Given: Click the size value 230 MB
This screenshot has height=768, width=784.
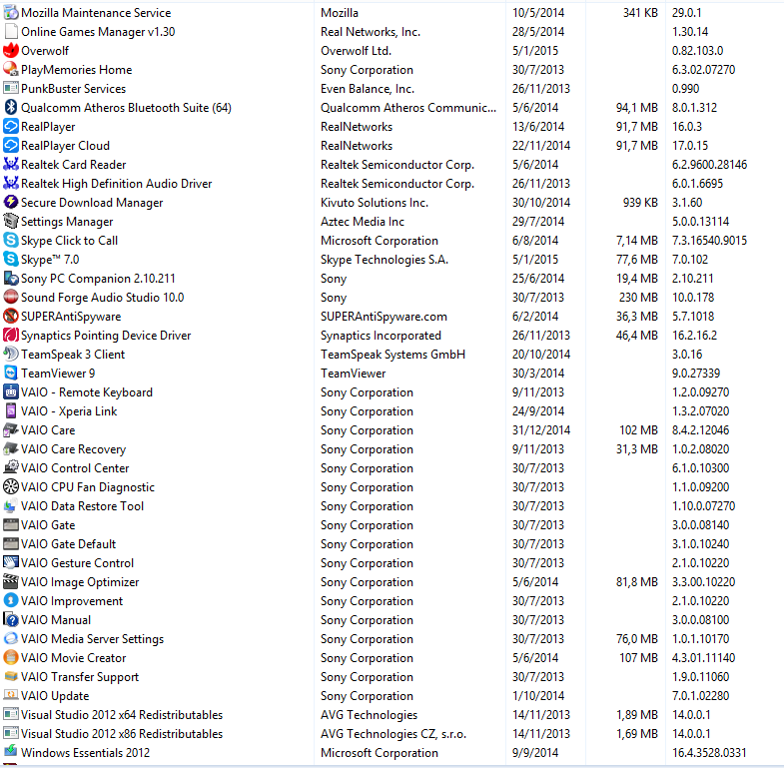Looking at the screenshot, I should 638,298.
